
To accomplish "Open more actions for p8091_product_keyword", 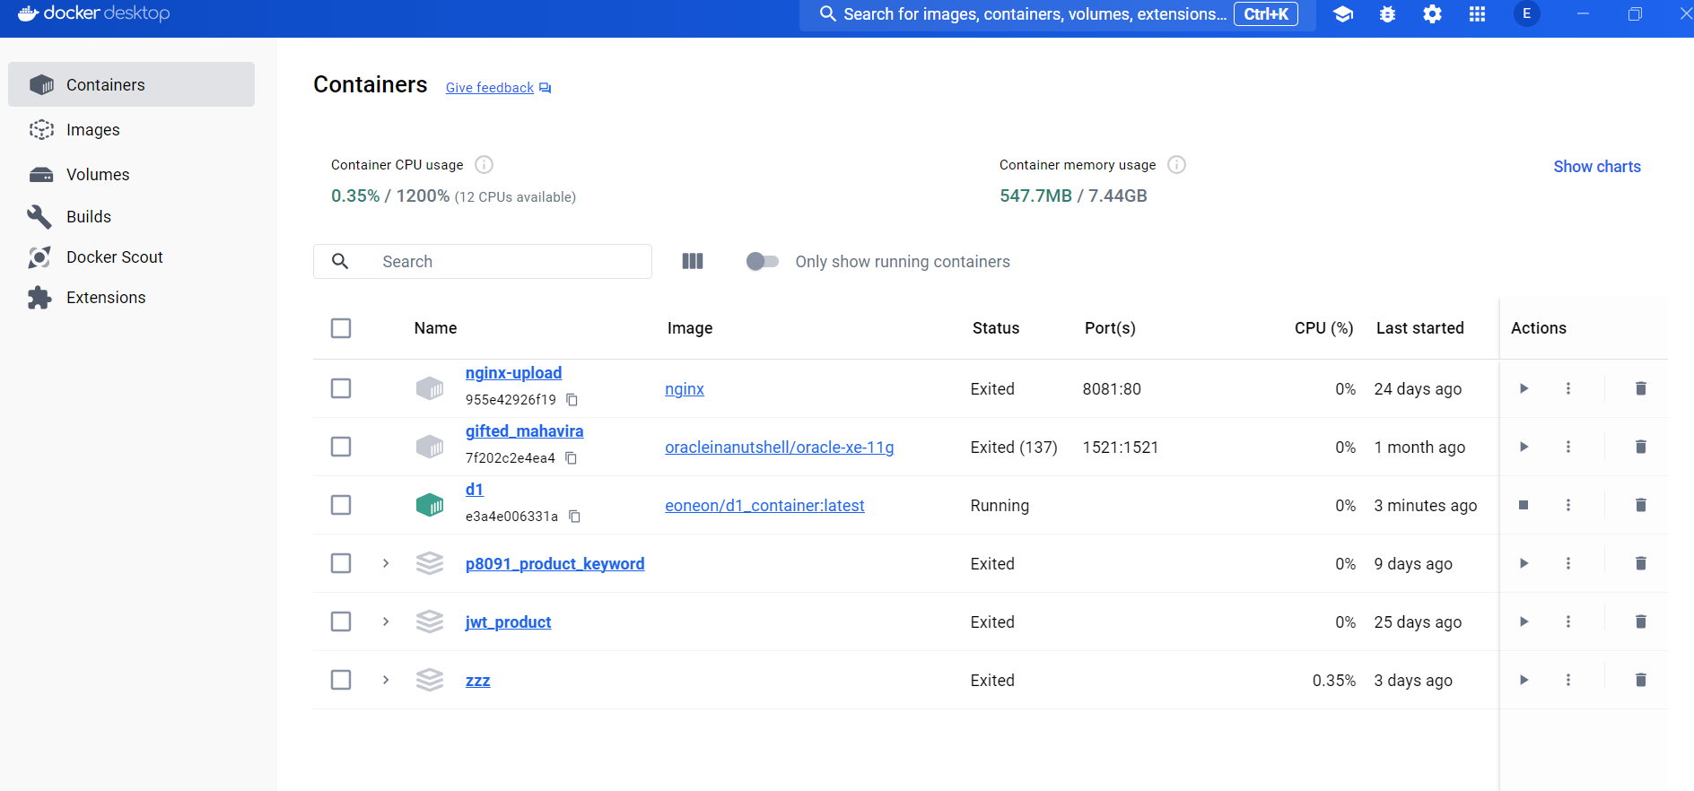I will 1568,563.
